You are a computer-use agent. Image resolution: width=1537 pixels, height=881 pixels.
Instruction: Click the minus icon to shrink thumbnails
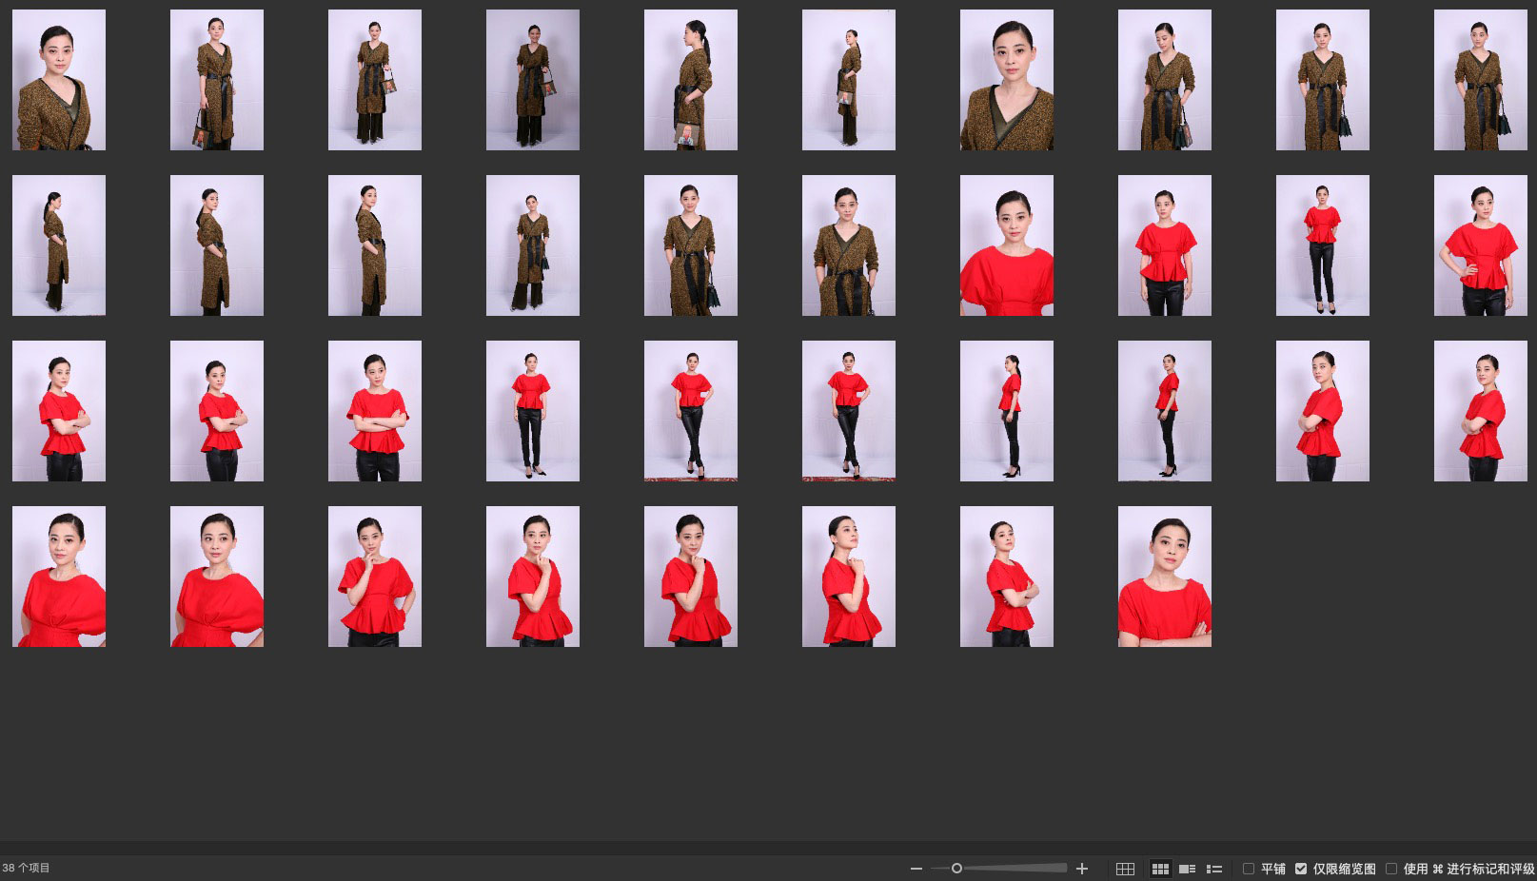[x=916, y=869]
